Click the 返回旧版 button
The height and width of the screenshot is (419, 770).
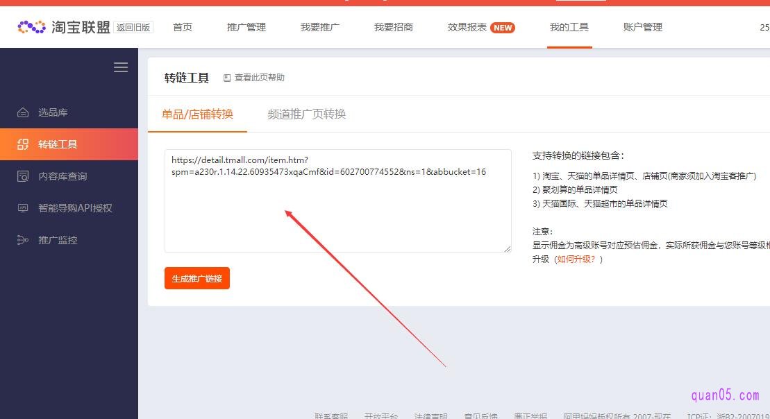pyautogui.click(x=133, y=27)
